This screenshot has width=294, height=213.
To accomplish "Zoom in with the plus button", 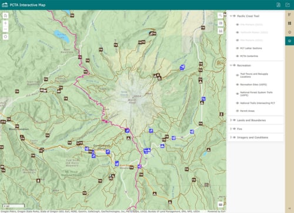I will click(5, 23).
